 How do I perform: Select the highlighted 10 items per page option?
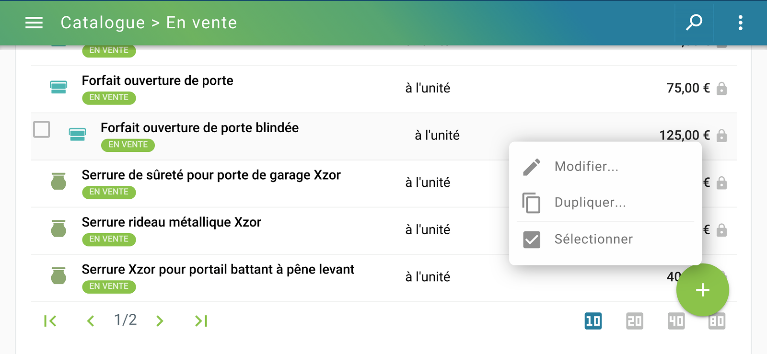(593, 321)
